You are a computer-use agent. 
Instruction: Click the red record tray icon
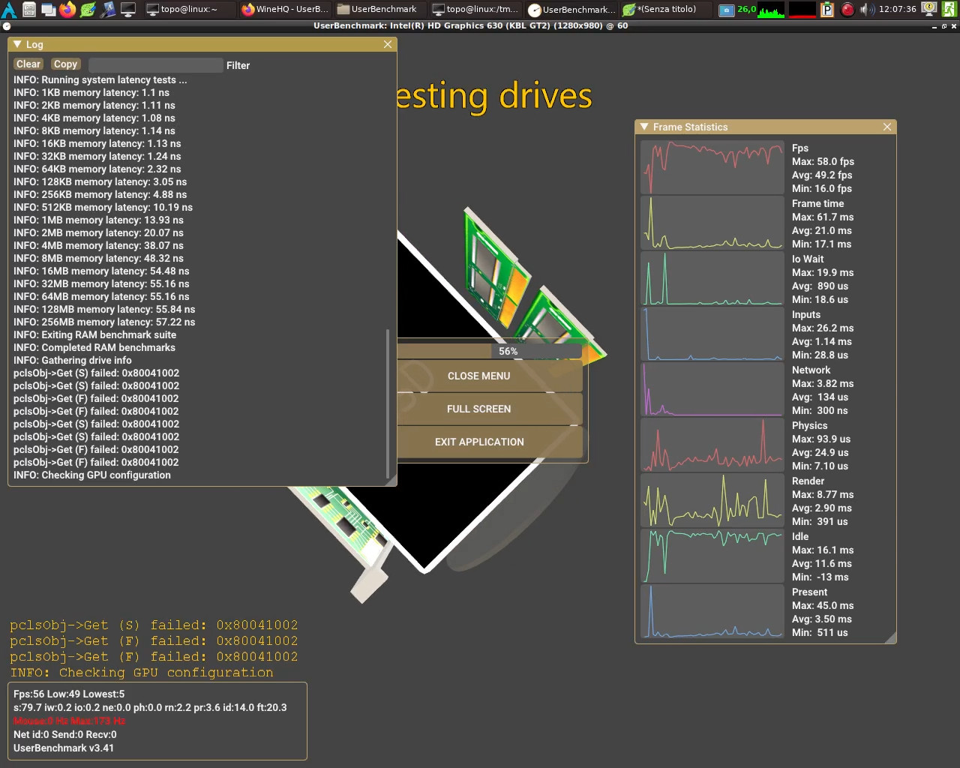pyautogui.click(x=847, y=9)
